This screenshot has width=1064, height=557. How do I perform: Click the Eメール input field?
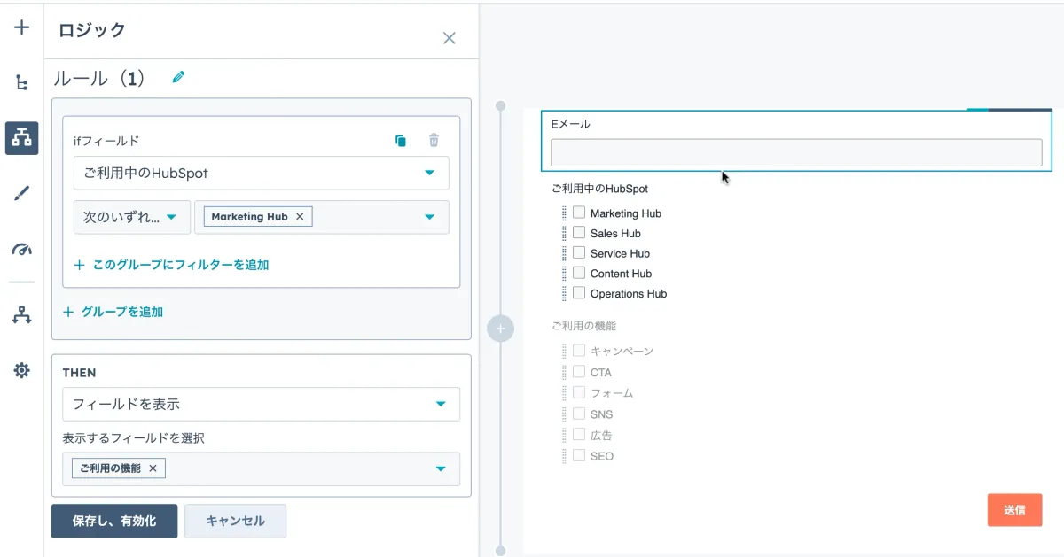pos(795,152)
